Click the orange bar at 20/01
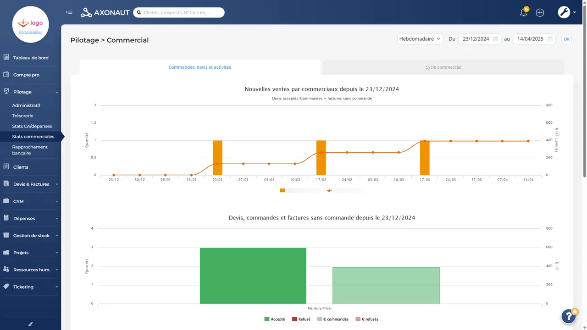 point(217,158)
